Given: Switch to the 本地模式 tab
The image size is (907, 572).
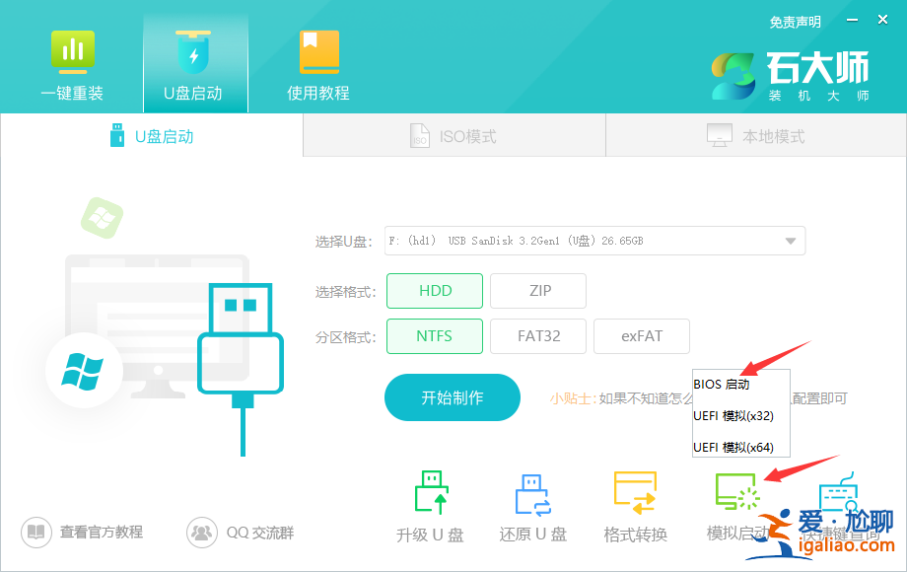Looking at the screenshot, I should (754, 135).
